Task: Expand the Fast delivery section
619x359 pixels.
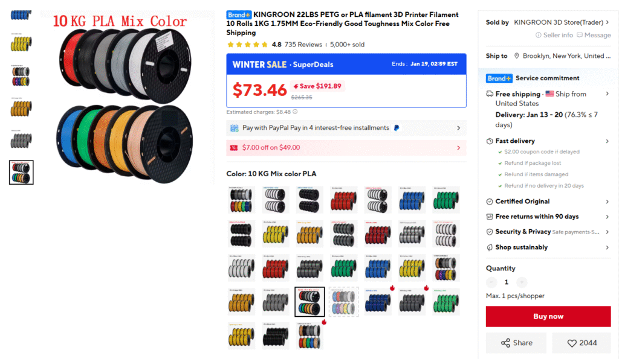Action: point(548,141)
